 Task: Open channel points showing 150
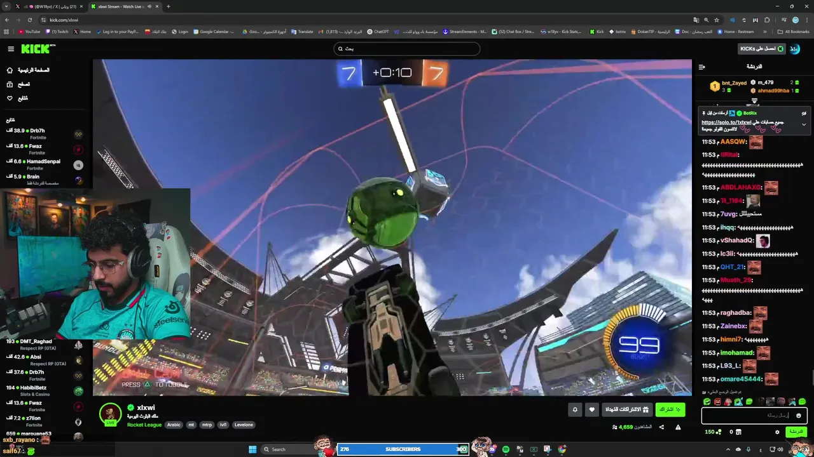click(x=712, y=432)
